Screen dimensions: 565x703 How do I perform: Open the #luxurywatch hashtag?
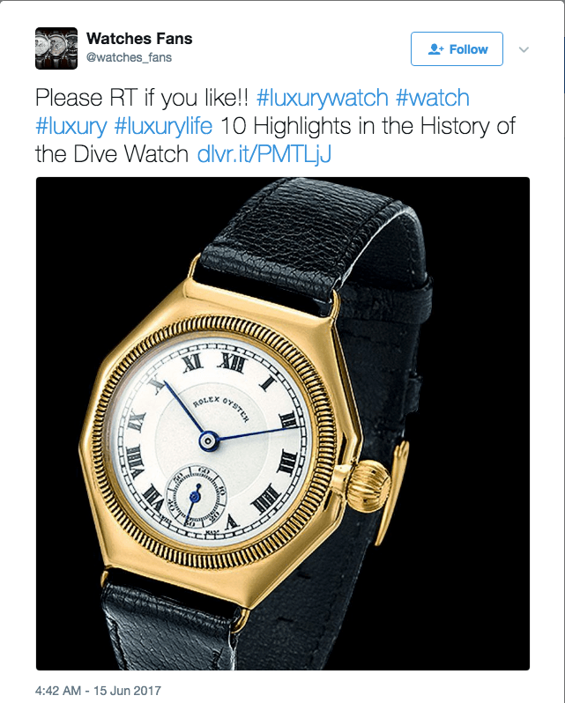point(322,98)
